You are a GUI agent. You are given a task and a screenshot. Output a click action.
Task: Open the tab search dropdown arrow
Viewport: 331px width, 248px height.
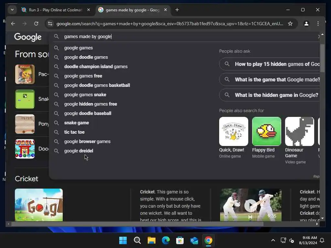tap(12, 10)
